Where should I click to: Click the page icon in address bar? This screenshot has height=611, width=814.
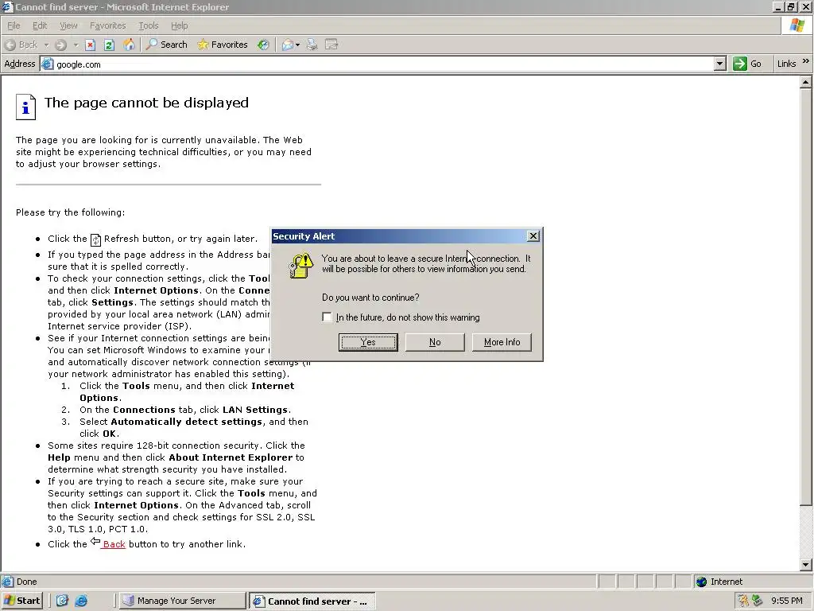[x=47, y=64]
